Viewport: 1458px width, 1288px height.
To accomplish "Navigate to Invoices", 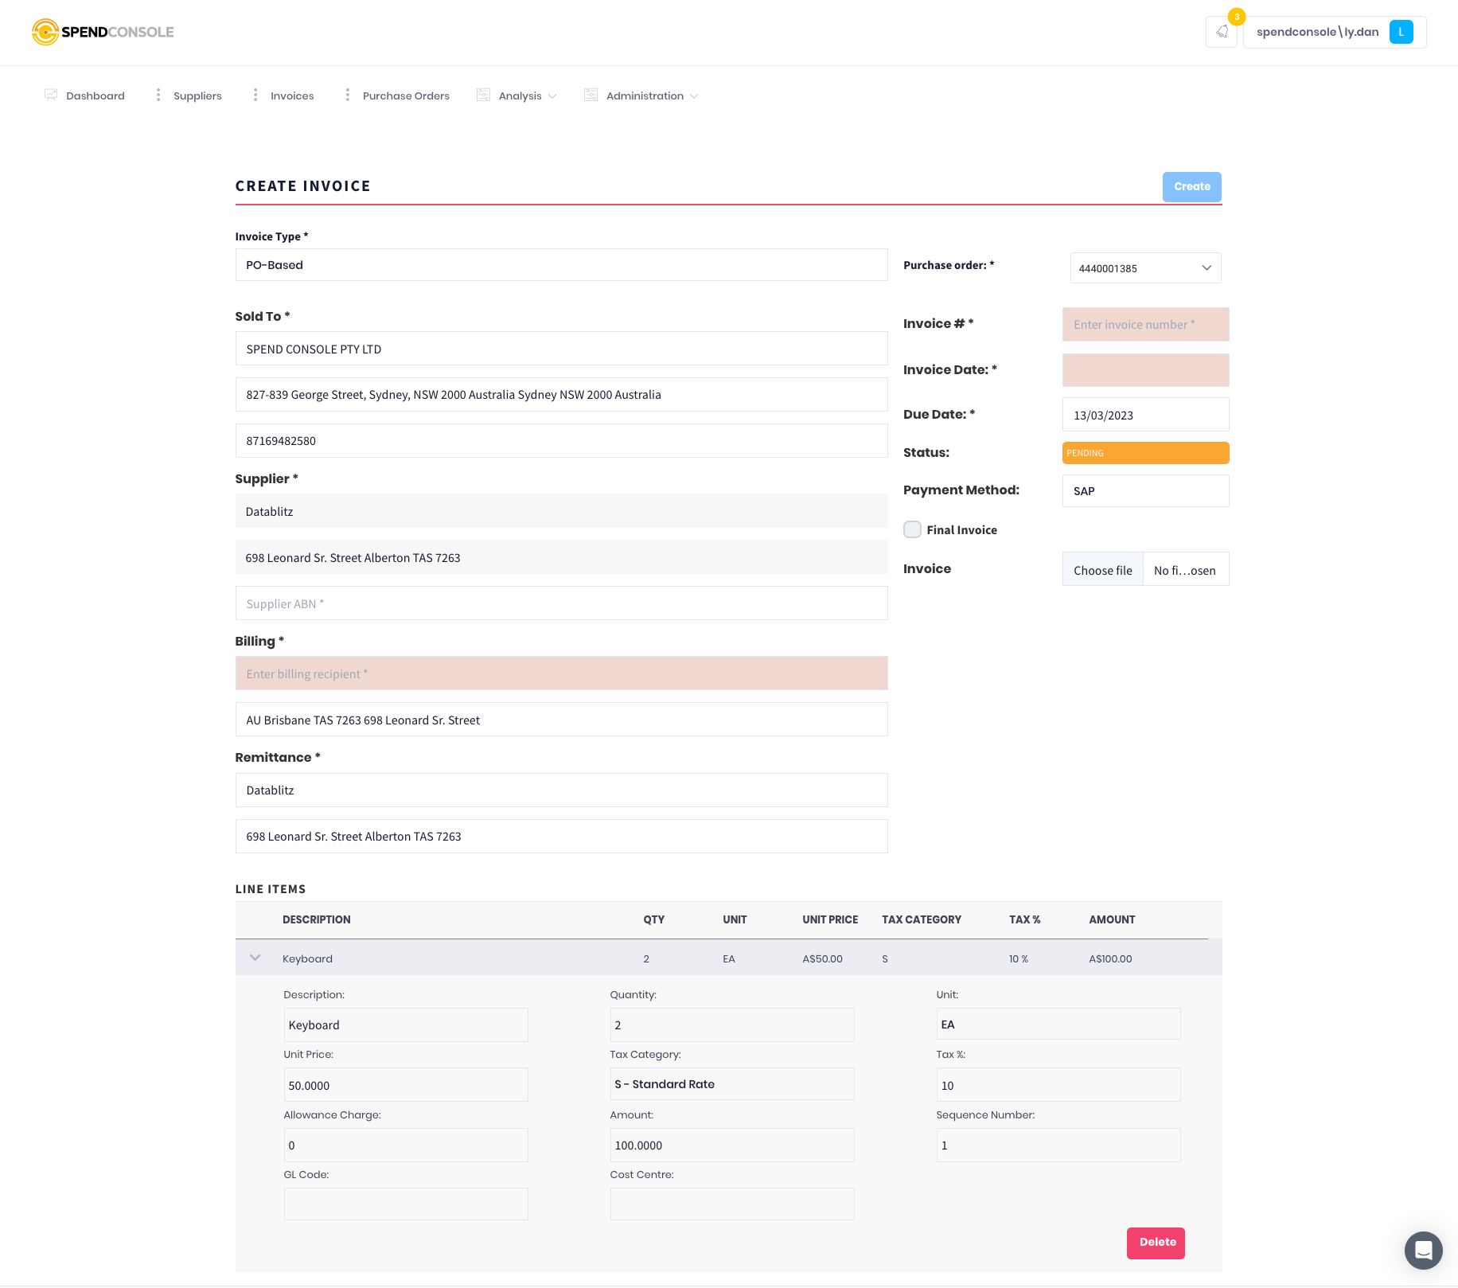I will (x=292, y=96).
